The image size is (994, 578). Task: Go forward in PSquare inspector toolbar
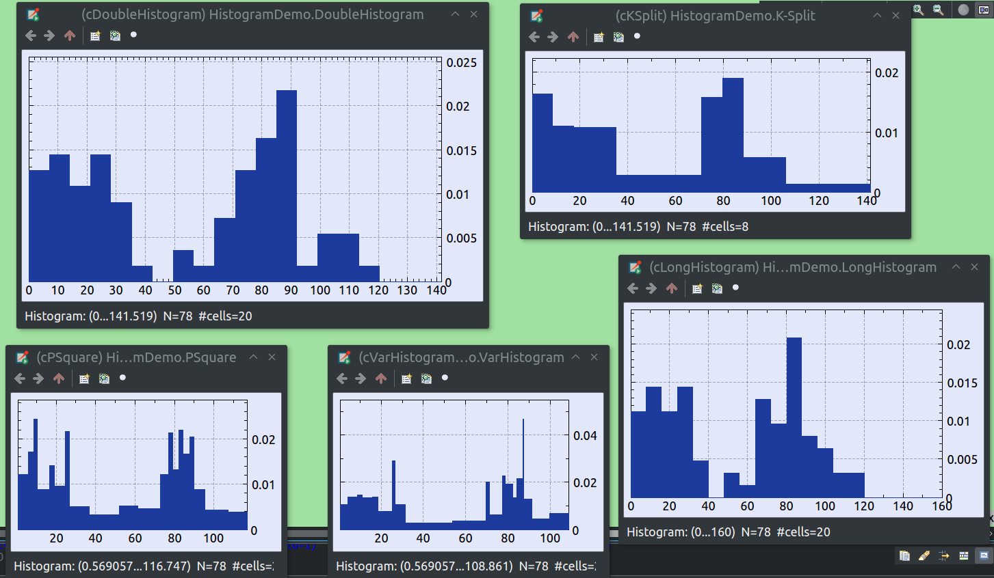[x=38, y=379]
